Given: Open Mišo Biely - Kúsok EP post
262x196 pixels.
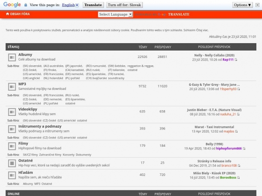Looking at the screenshot, I should (214, 173).
